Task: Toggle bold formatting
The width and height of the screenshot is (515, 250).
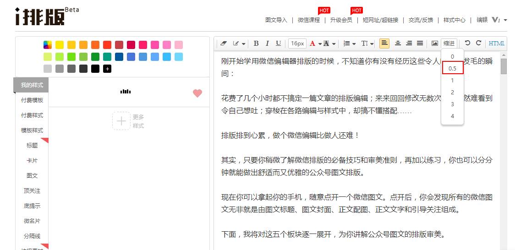Action: coord(256,43)
